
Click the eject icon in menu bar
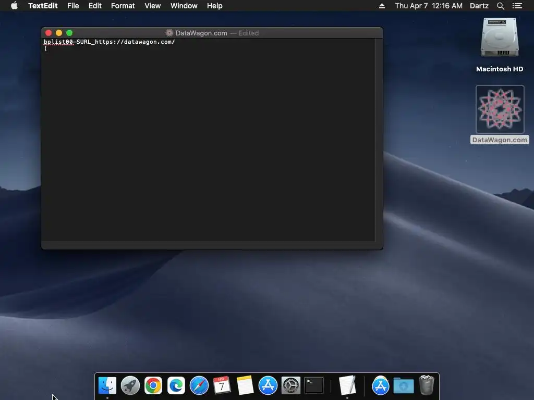pos(382,6)
